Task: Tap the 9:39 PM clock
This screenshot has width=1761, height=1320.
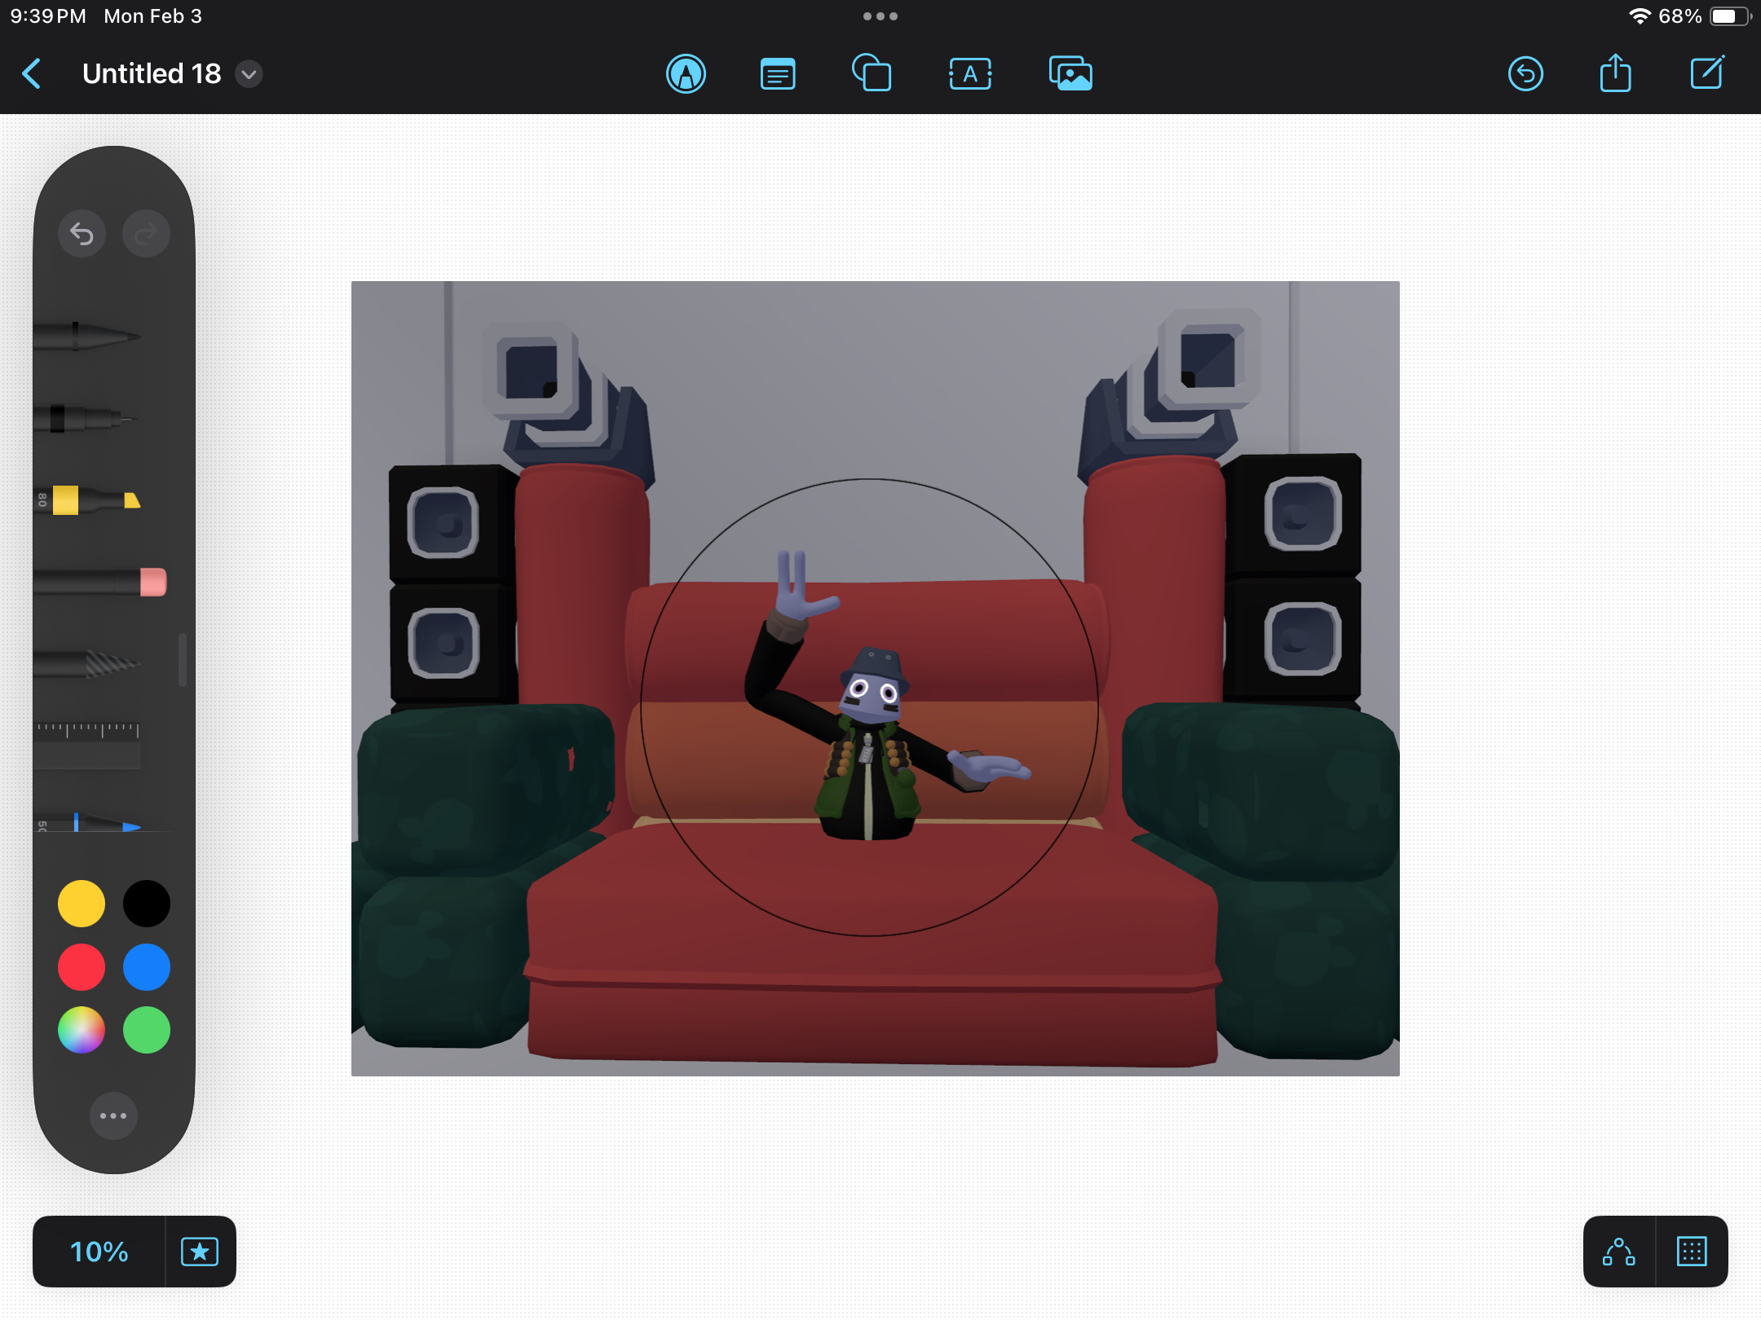Action: click(48, 16)
